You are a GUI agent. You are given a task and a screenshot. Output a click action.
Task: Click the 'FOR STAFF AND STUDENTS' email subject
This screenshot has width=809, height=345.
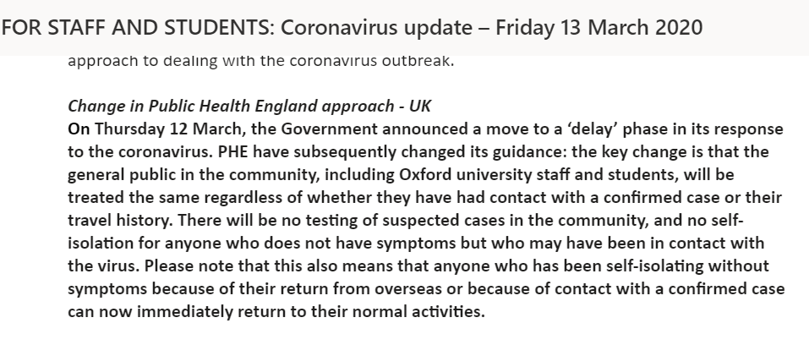(352, 27)
